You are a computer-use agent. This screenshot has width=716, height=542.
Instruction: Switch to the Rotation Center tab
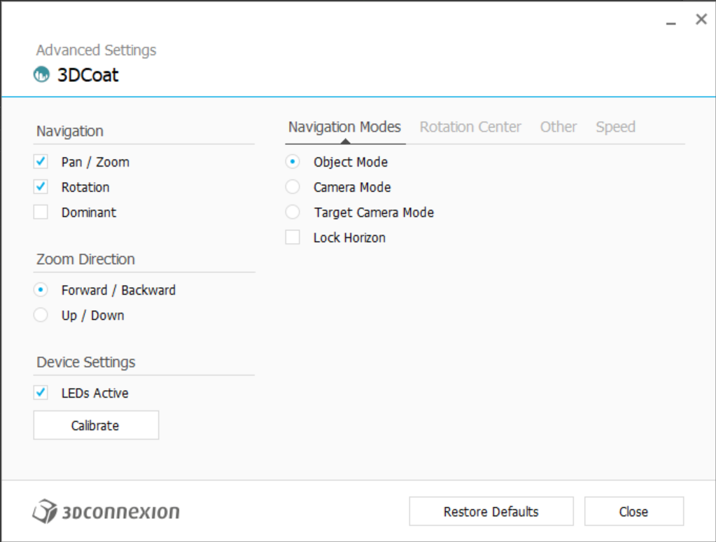[x=470, y=127]
